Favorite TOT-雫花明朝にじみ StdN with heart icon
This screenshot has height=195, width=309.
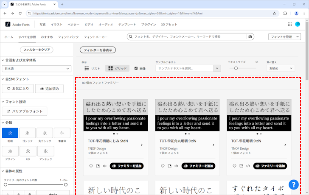[91, 166]
